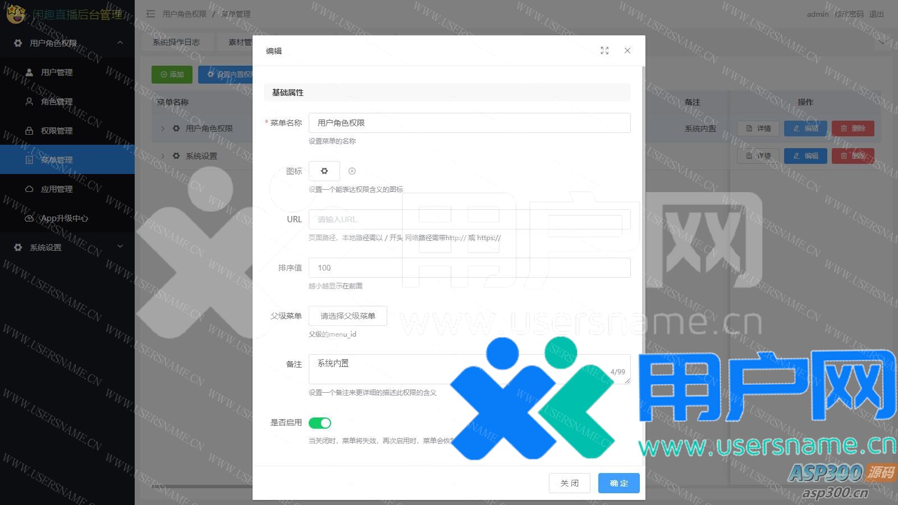
Task: Switch to the 系统操作日志 tab
Action: tap(176, 42)
